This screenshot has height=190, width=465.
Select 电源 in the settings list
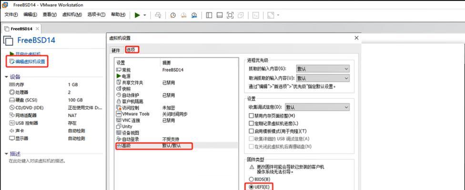point(176,76)
